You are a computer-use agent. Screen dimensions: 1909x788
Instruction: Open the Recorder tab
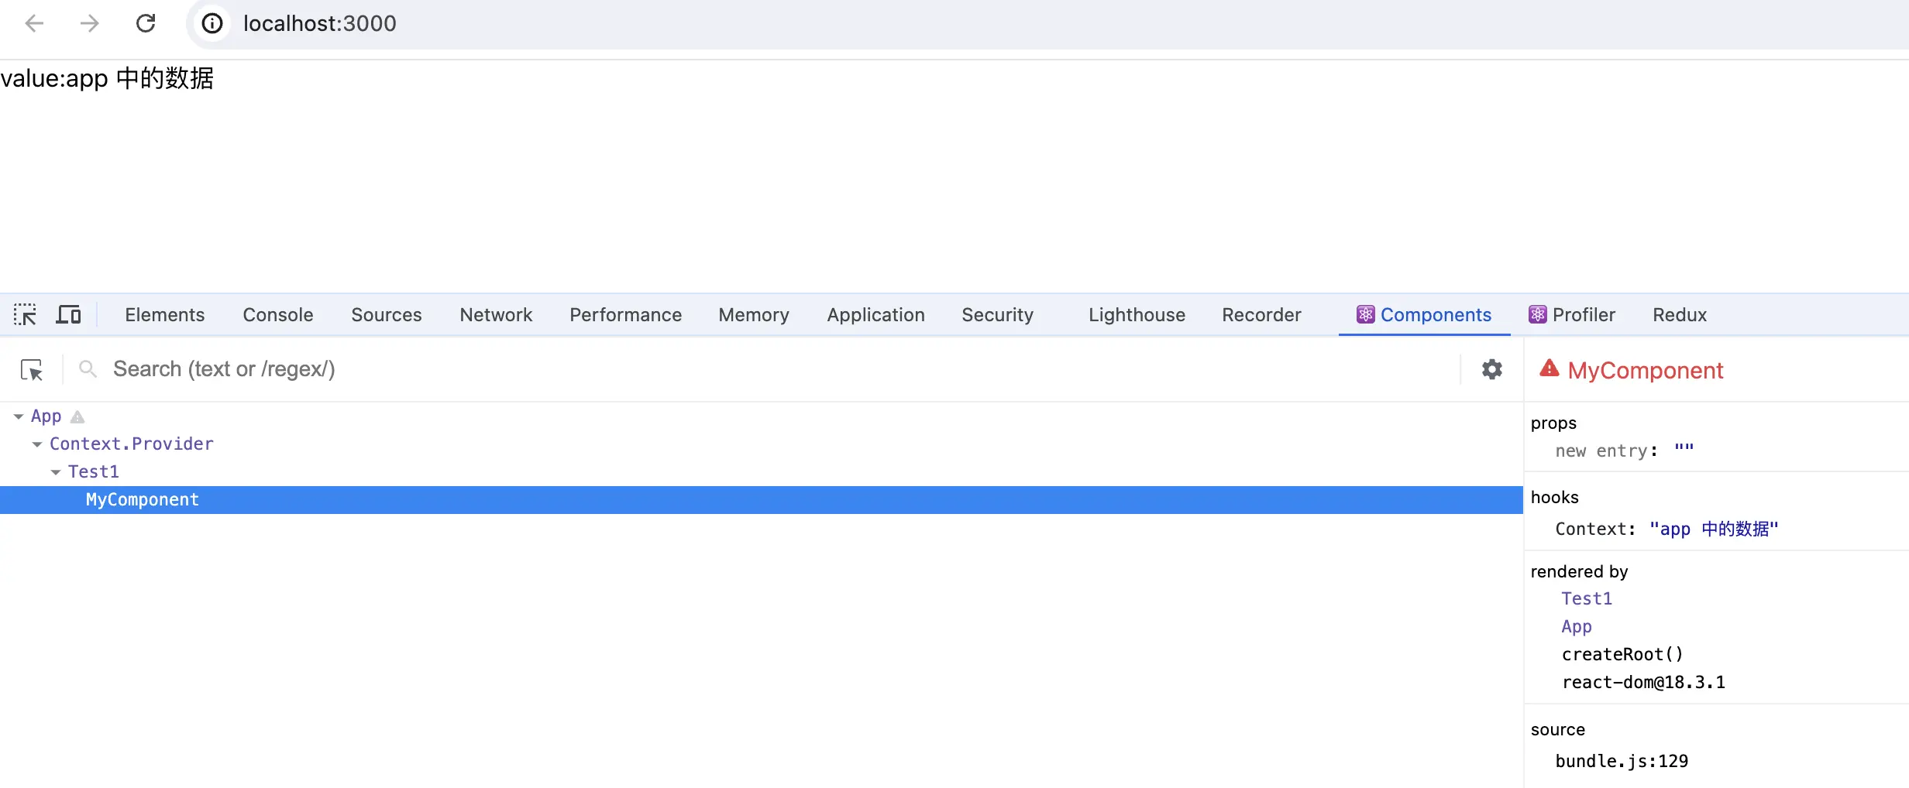[1261, 314]
